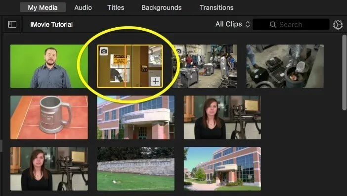Toggle the libraries sidebar panel icon

(x=12, y=24)
